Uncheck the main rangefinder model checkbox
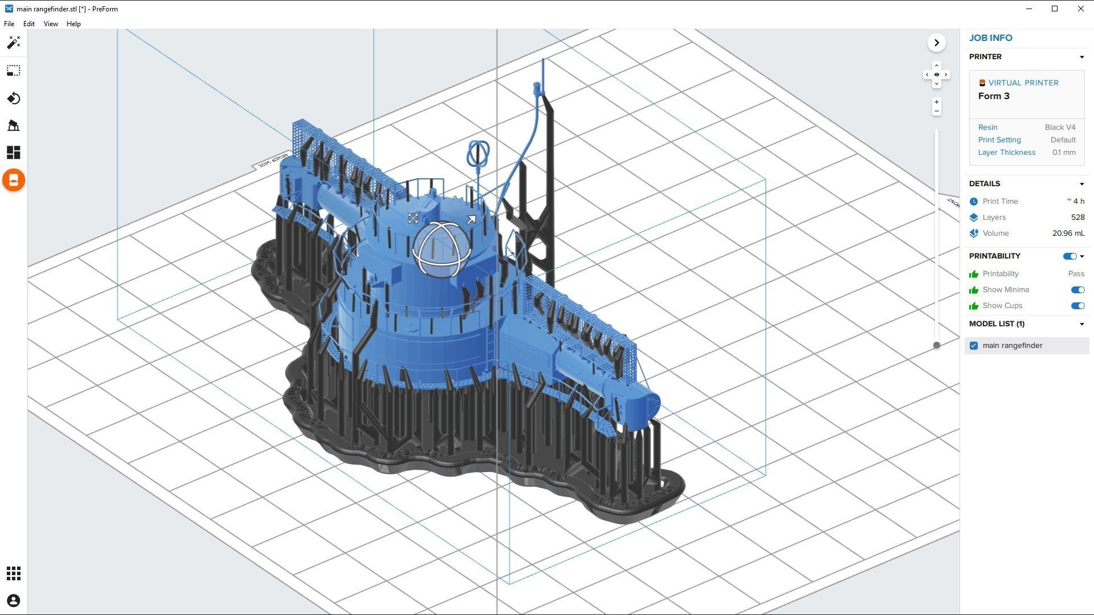 coord(974,346)
